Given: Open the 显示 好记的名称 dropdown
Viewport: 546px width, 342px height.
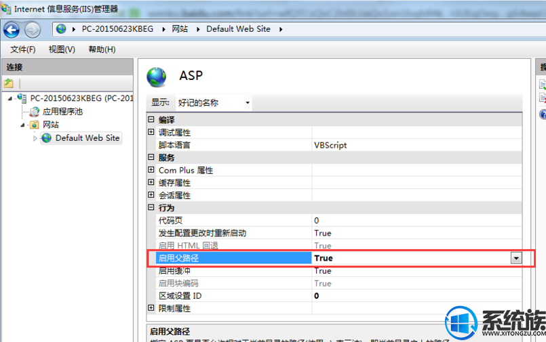Looking at the screenshot, I should tap(214, 102).
